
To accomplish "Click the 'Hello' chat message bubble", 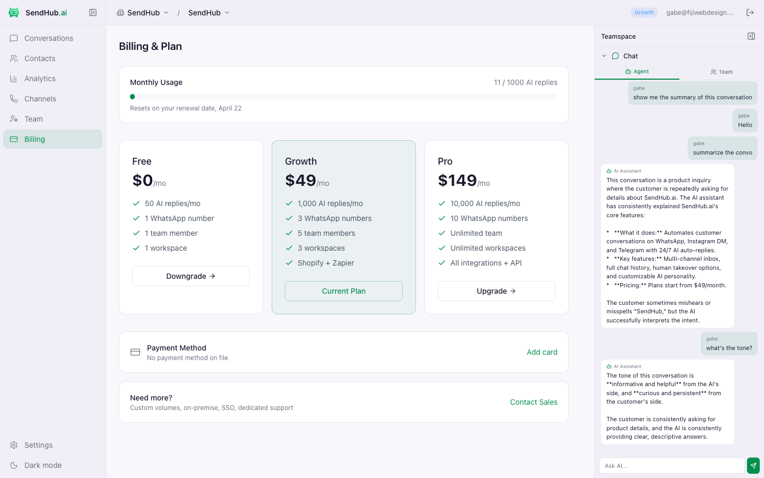I will pyautogui.click(x=745, y=121).
